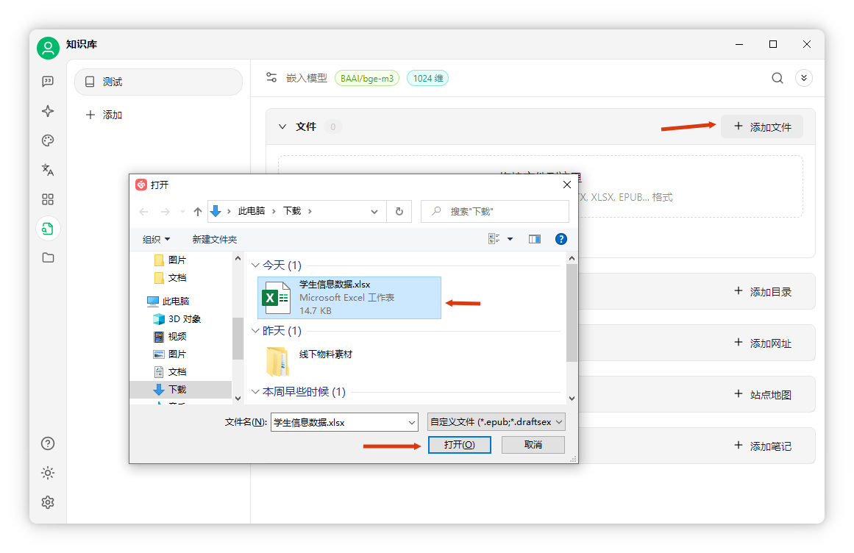The width and height of the screenshot is (854, 553).
Task: Click the 1024 维 dimension tag
Action: (427, 79)
